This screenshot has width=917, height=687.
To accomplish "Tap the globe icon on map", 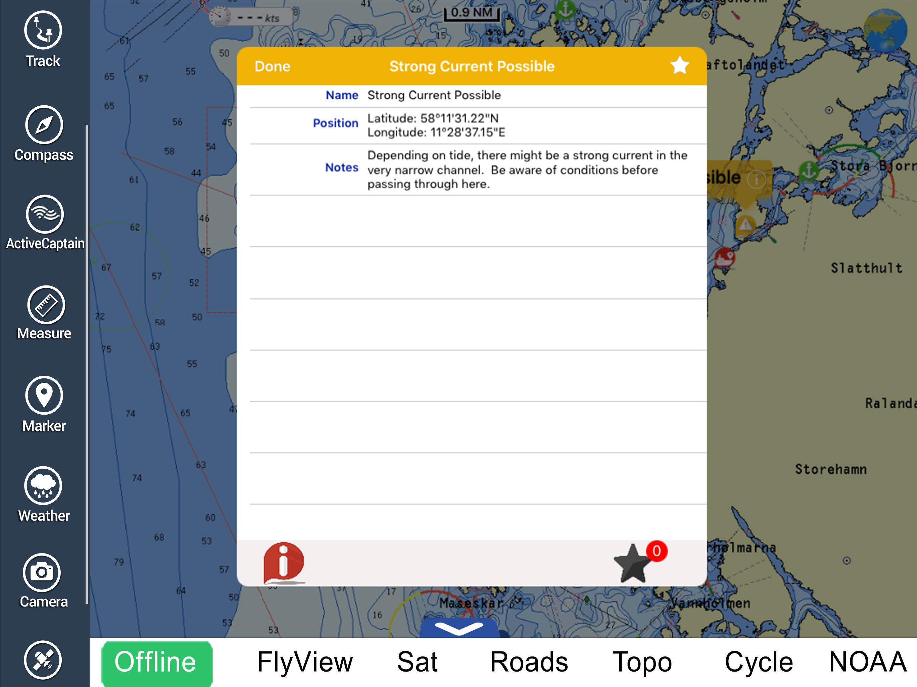I will pos(885,30).
